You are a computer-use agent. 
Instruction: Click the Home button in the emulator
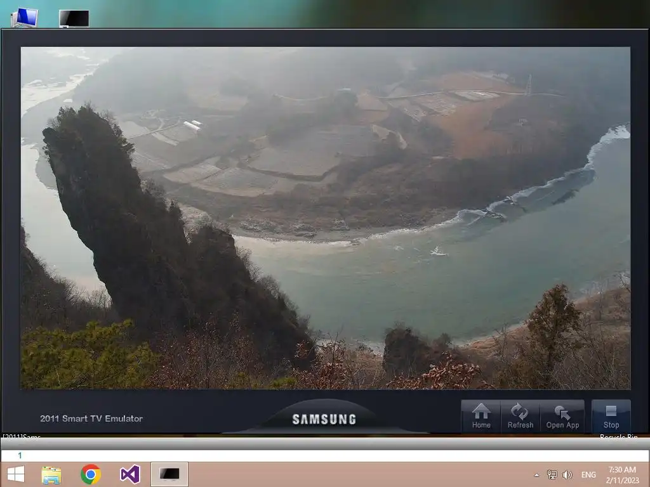tap(481, 416)
